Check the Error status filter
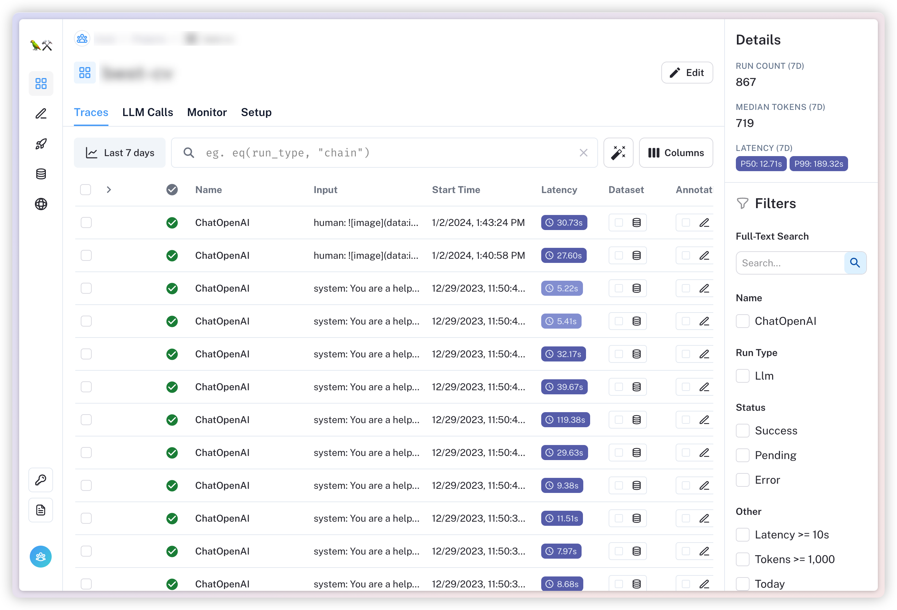The height and width of the screenshot is (610, 897). point(742,480)
